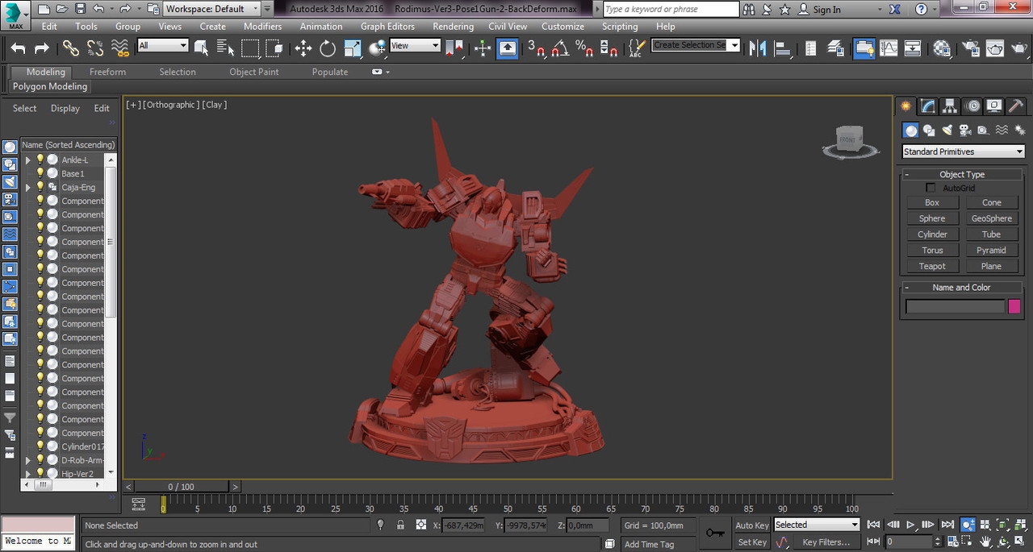The image size is (1033, 552).
Task: Activate the Select Object tool
Action: [x=202, y=48]
